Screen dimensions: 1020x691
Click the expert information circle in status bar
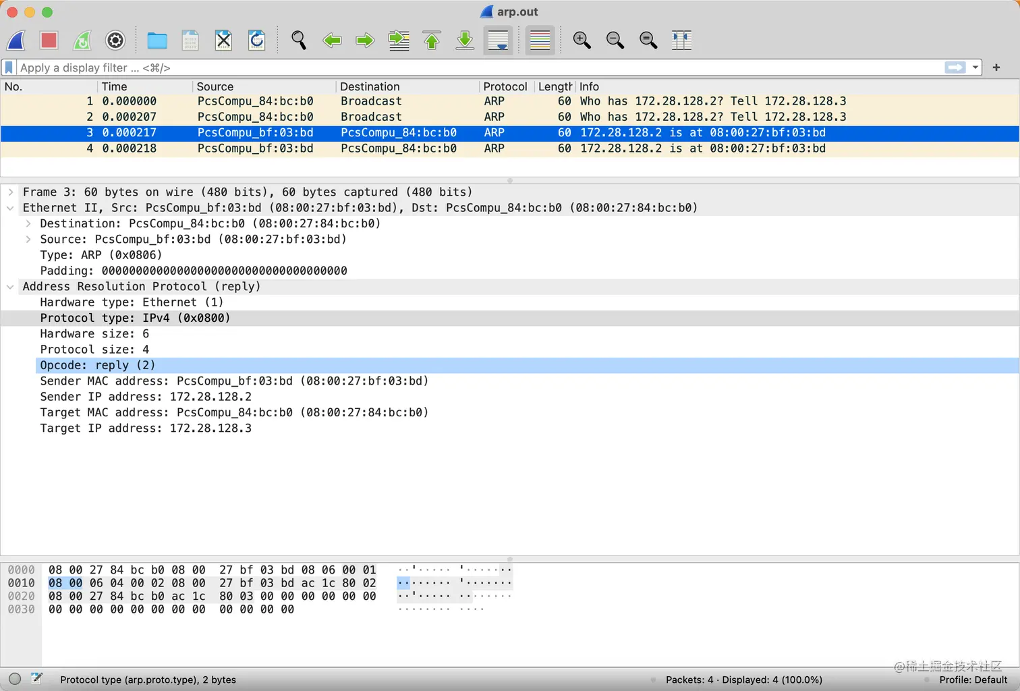click(15, 679)
